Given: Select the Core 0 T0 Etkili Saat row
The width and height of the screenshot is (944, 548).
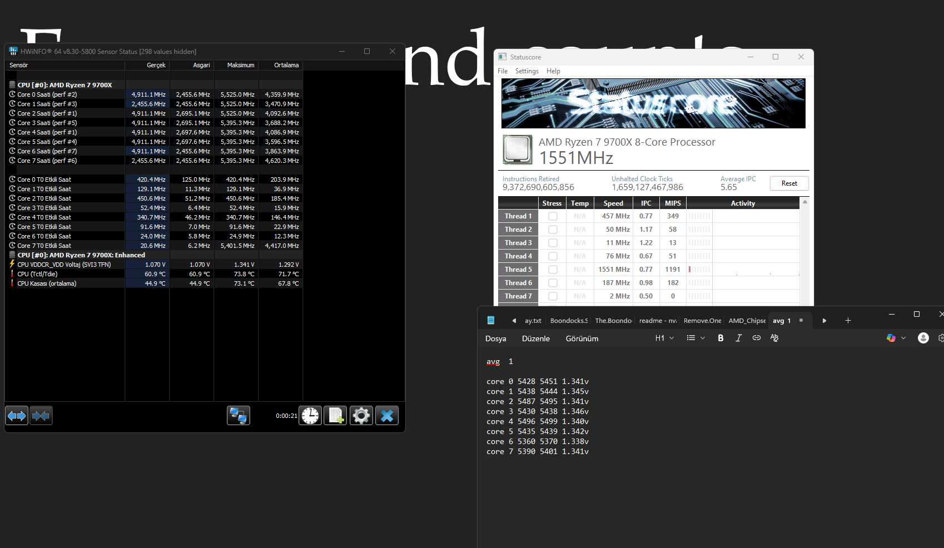Looking at the screenshot, I should point(154,180).
